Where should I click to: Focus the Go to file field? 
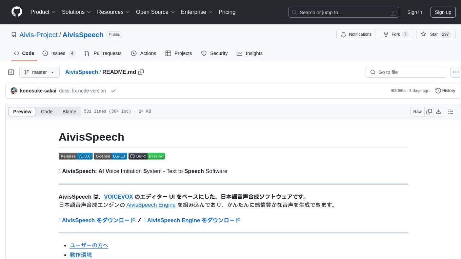[406, 72]
